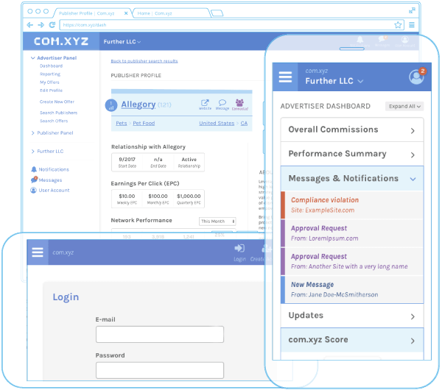Screen dimensions: 442x390
Task: Collapse the Advertiser Panel section
Action: [54, 57]
